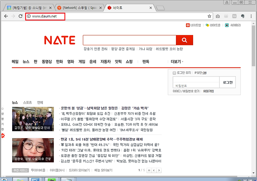This screenshot has width=257, height=181.
Task: Open a new browser tab
Action: click(160, 8)
